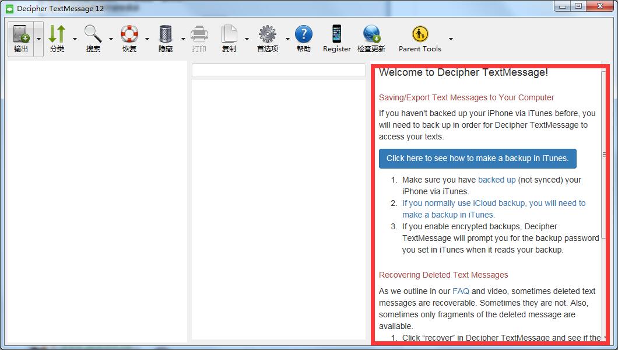Open the 搜索 dropdown arrow
Viewport: 618px width, 350px height.
coord(111,39)
